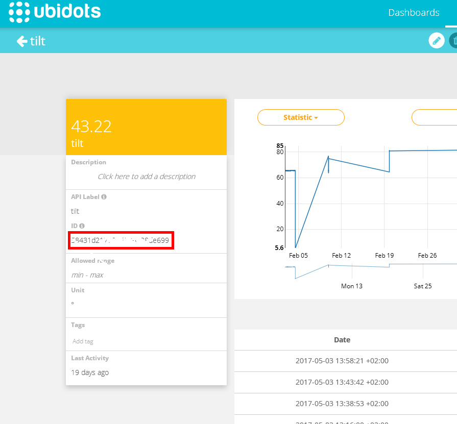Select the 2017-05-03 13:58:21 row
The width and height of the screenshot is (457, 424).
tap(342, 361)
